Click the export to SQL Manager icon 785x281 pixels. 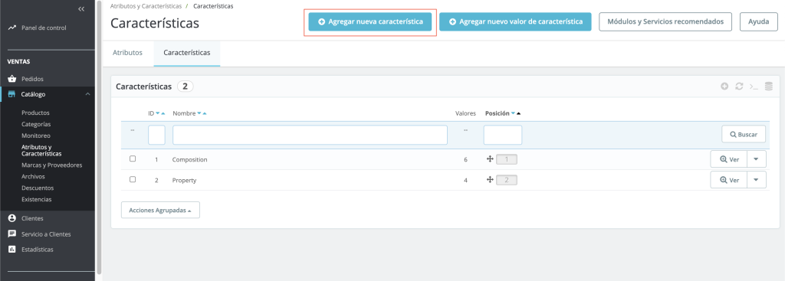768,86
